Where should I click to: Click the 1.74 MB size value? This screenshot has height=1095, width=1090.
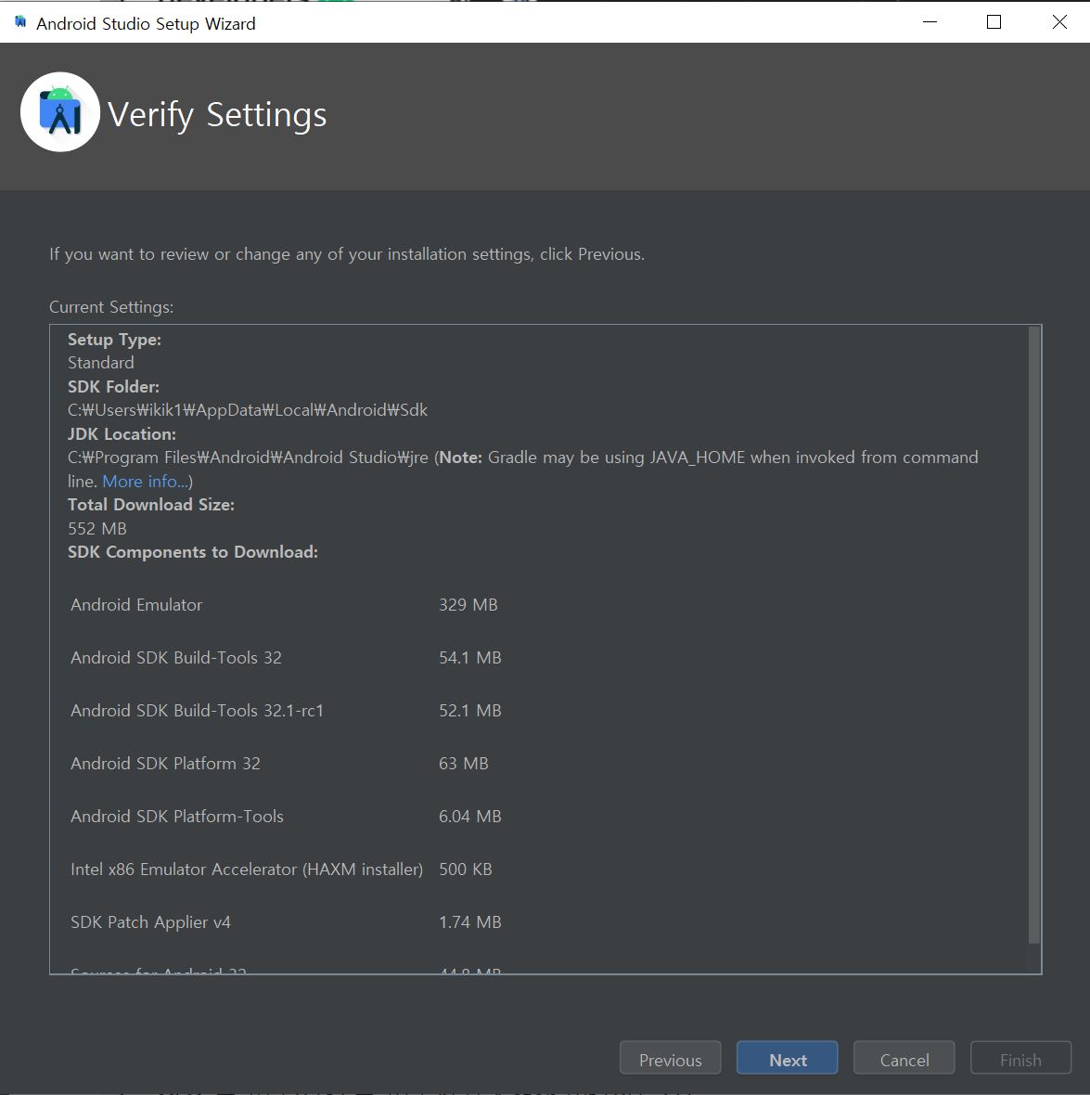coord(470,922)
